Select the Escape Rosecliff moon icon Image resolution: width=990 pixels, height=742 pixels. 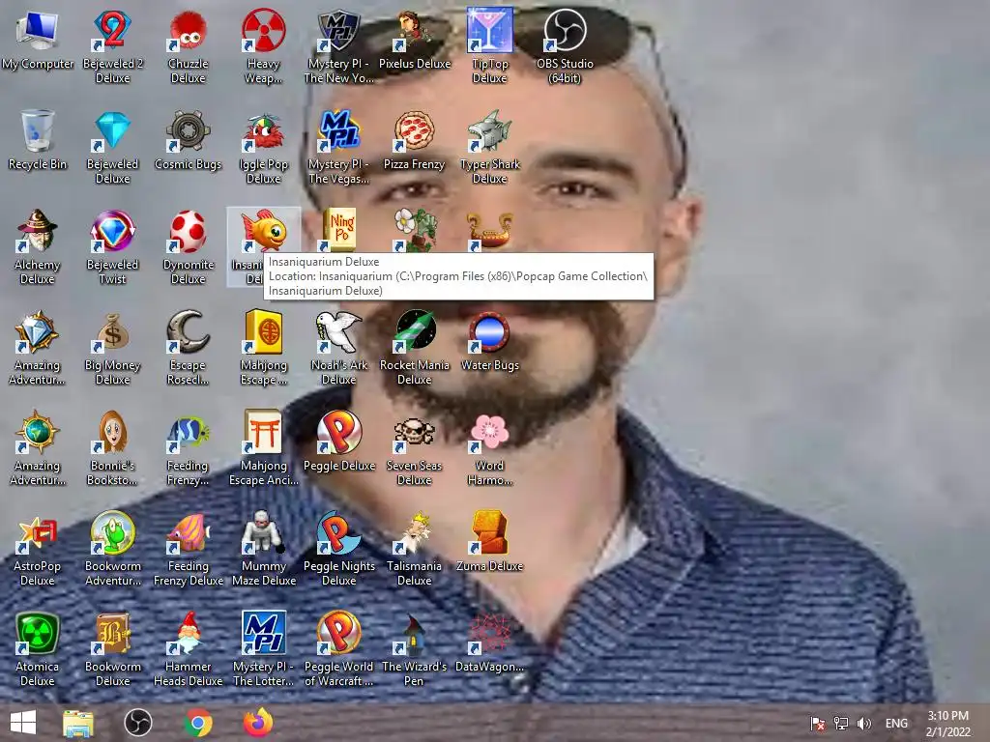(x=189, y=332)
